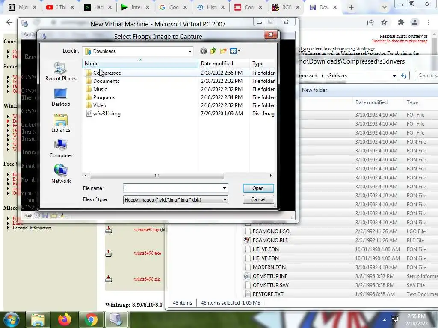The width and height of the screenshot is (438, 328).
Task: Go to Recent Places in sidebar
Action: 61,72
